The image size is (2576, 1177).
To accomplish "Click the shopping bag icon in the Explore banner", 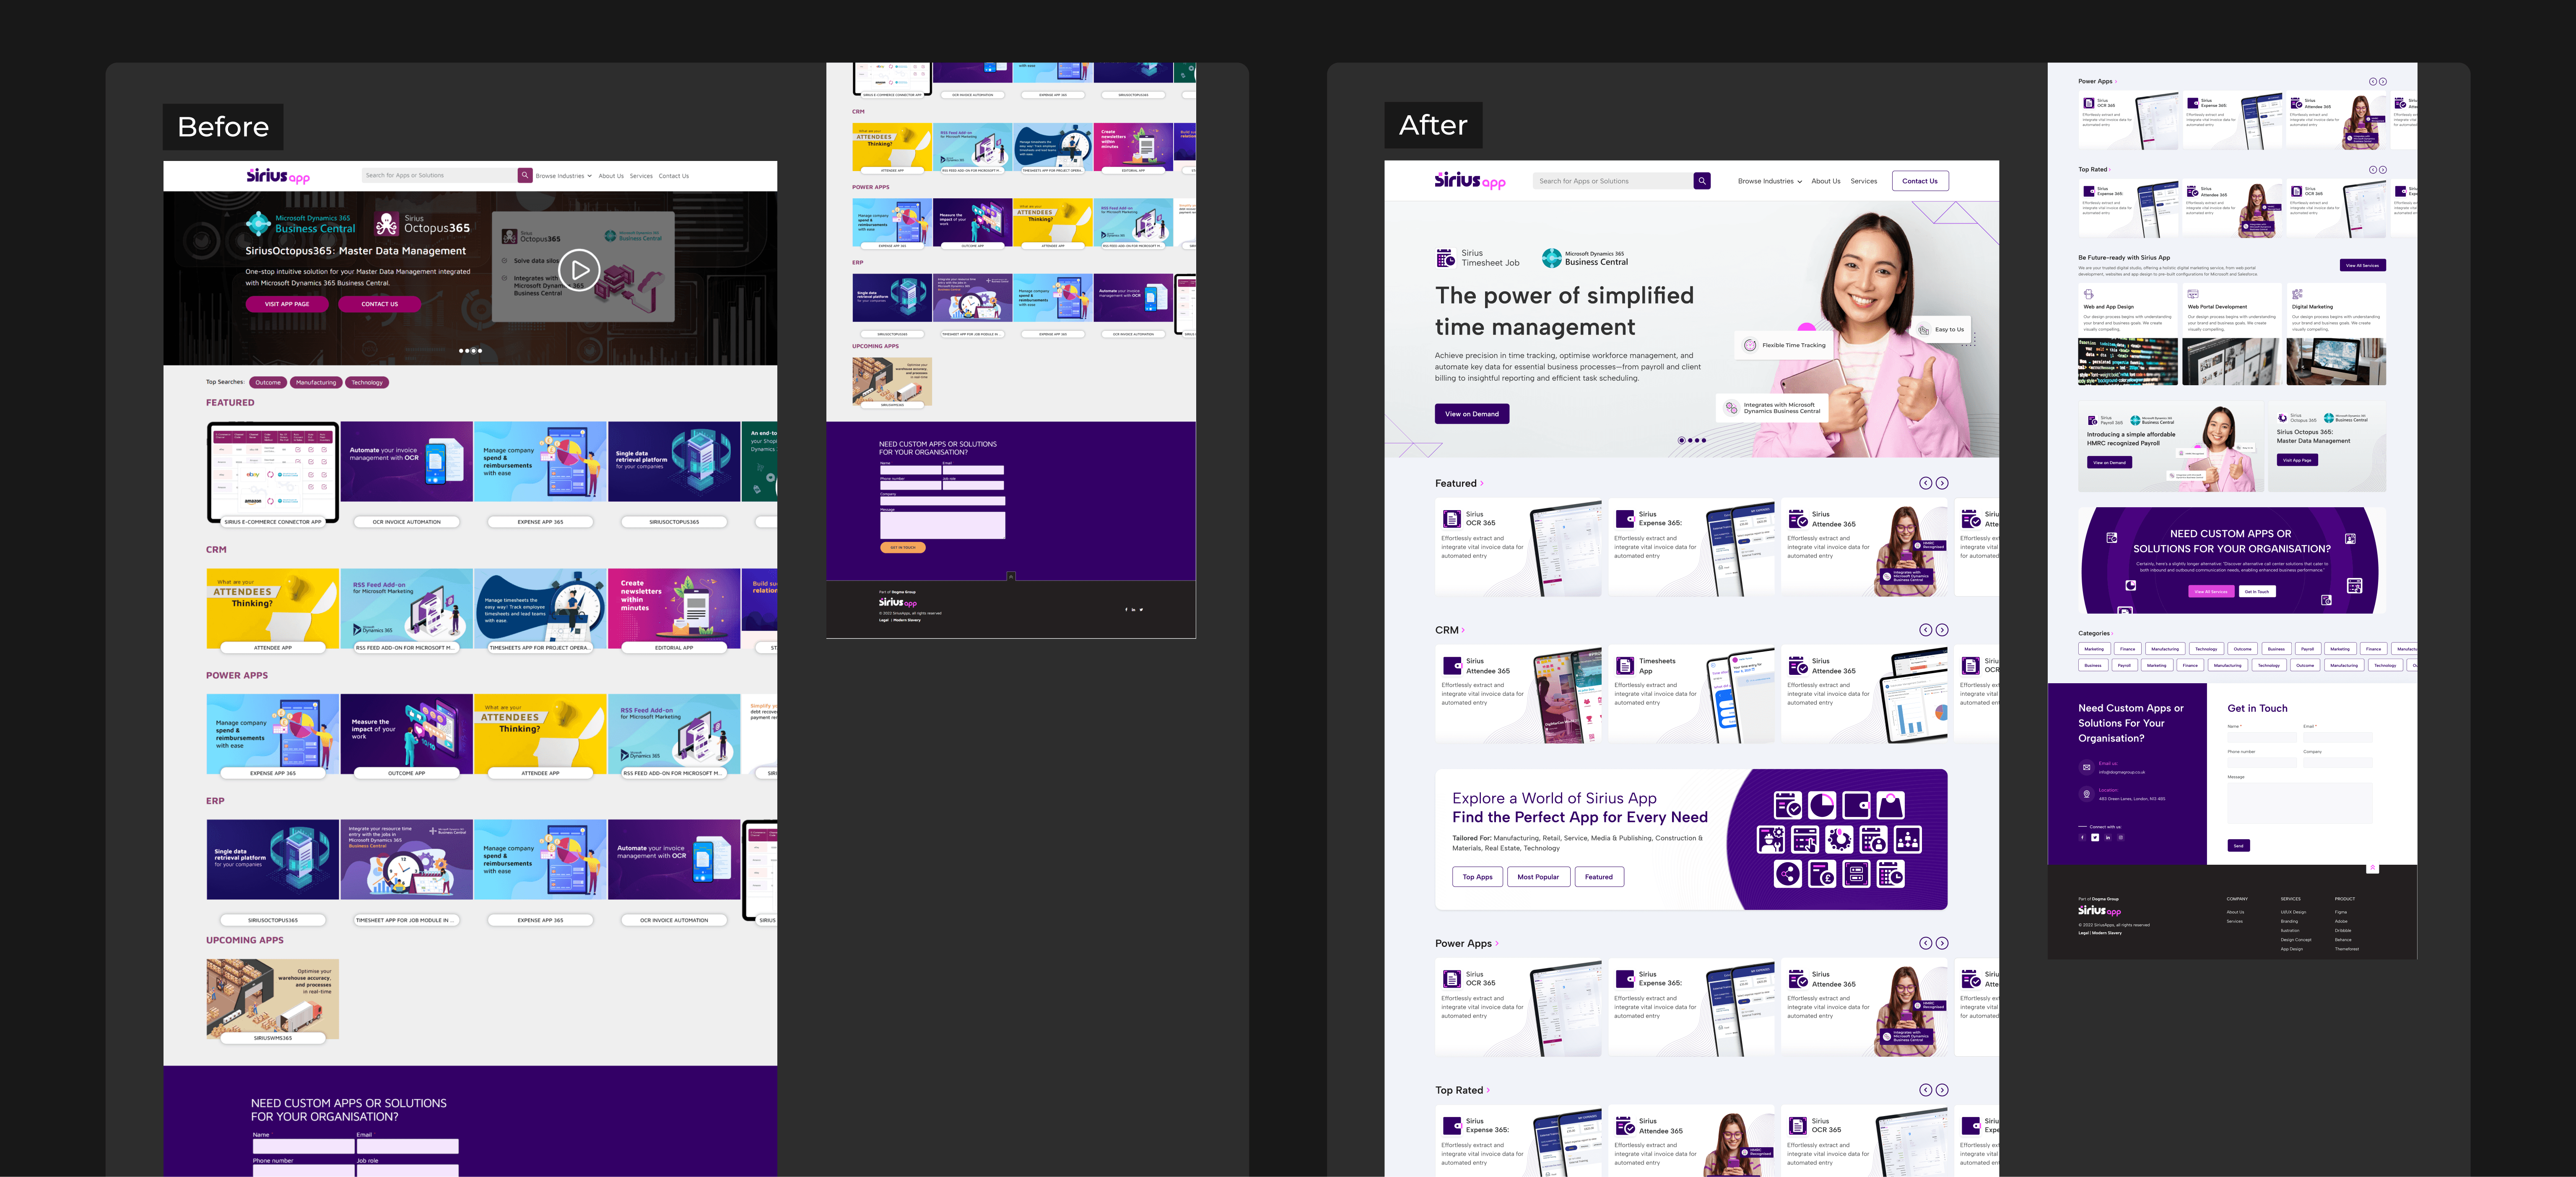I will tap(1890, 805).
